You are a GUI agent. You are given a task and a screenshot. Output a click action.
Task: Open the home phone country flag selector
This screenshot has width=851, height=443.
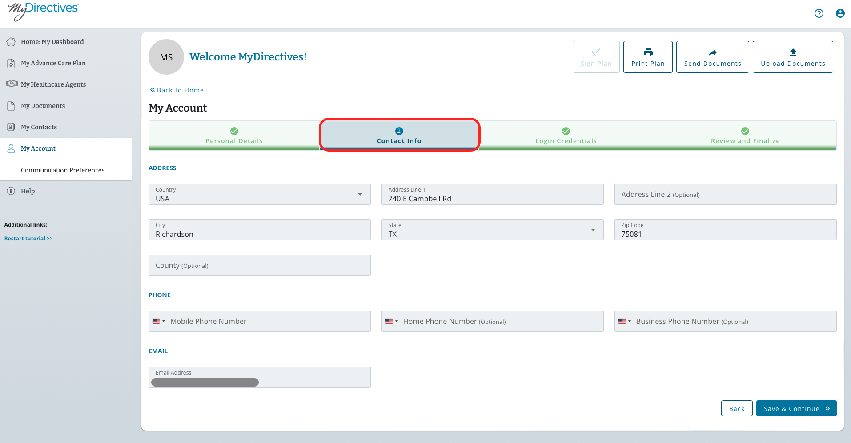tap(392, 321)
